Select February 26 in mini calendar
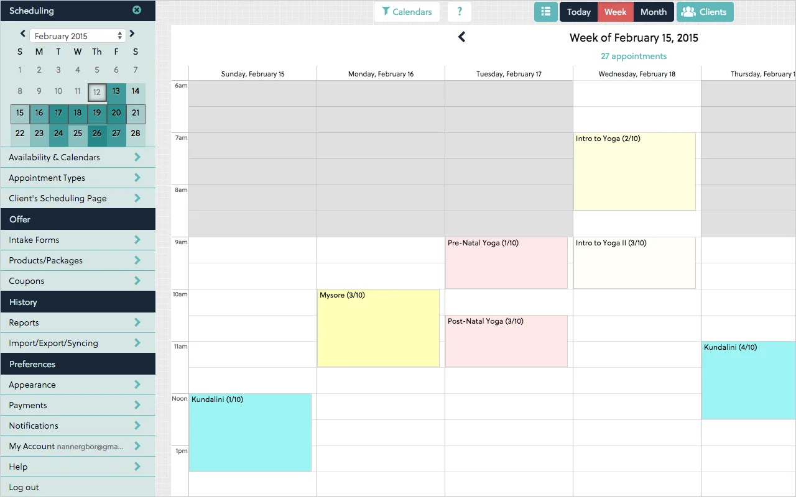The height and width of the screenshot is (497, 796). tap(97, 135)
